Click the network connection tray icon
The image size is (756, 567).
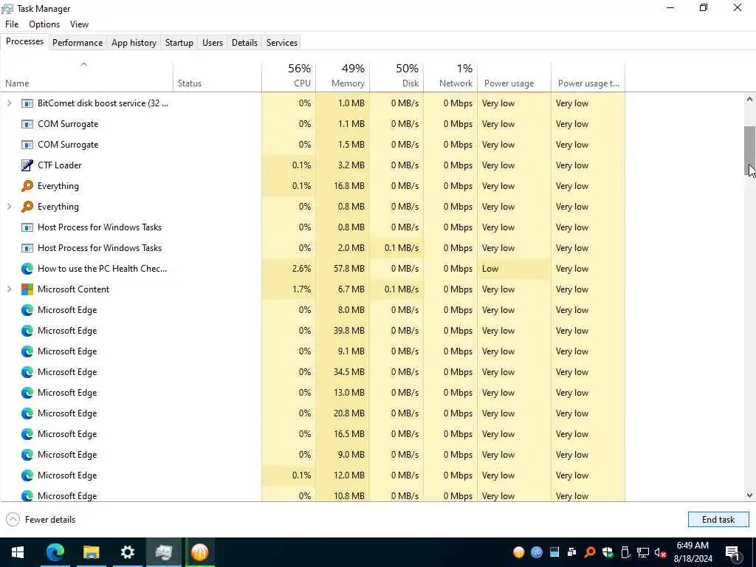643,552
